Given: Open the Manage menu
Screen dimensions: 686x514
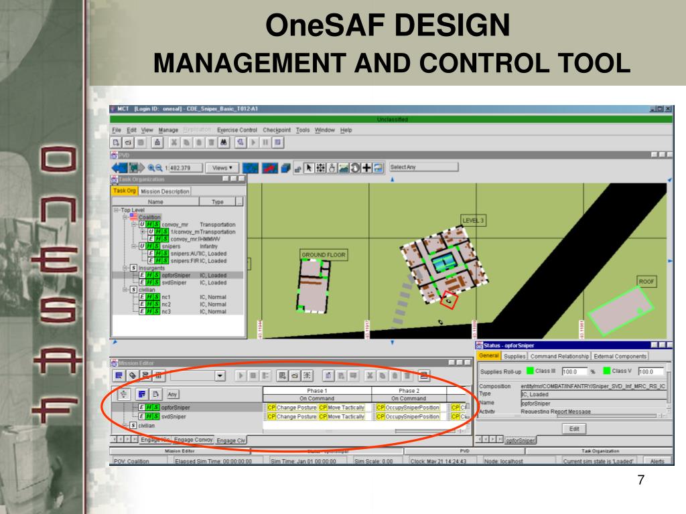Looking at the screenshot, I should (x=168, y=131).
